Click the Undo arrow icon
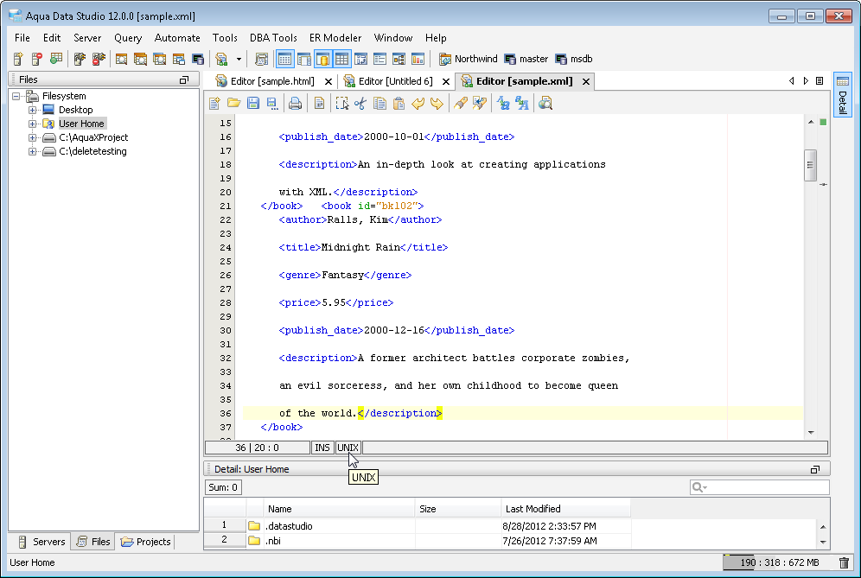 418,104
